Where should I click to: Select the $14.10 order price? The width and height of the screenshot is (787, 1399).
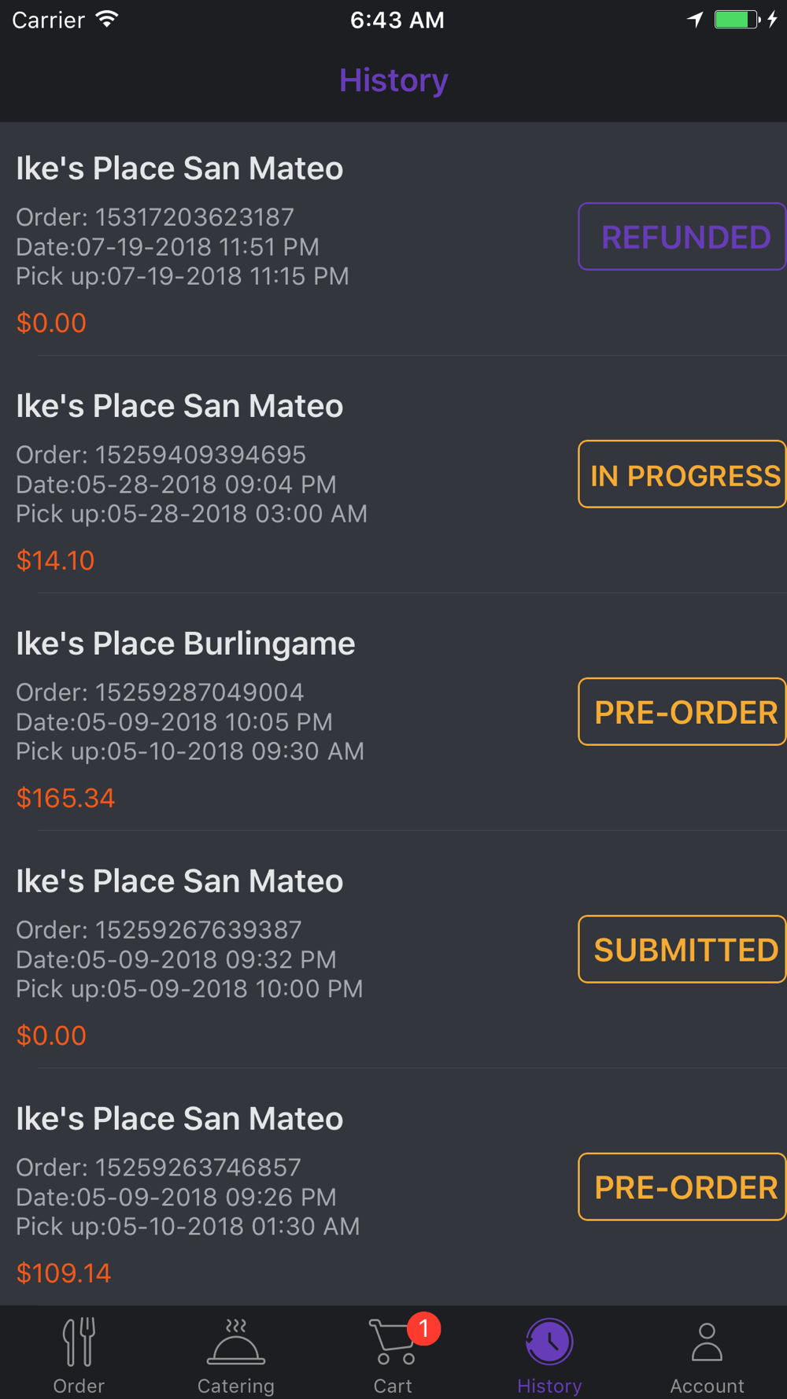pos(55,561)
